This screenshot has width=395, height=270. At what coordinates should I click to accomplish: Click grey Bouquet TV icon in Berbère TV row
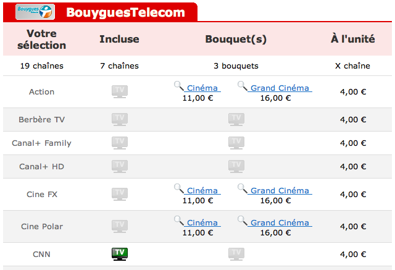click(236, 119)
